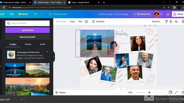Open the transparency checkerboard icon
The image size is (184, 103).
(171, 21)
